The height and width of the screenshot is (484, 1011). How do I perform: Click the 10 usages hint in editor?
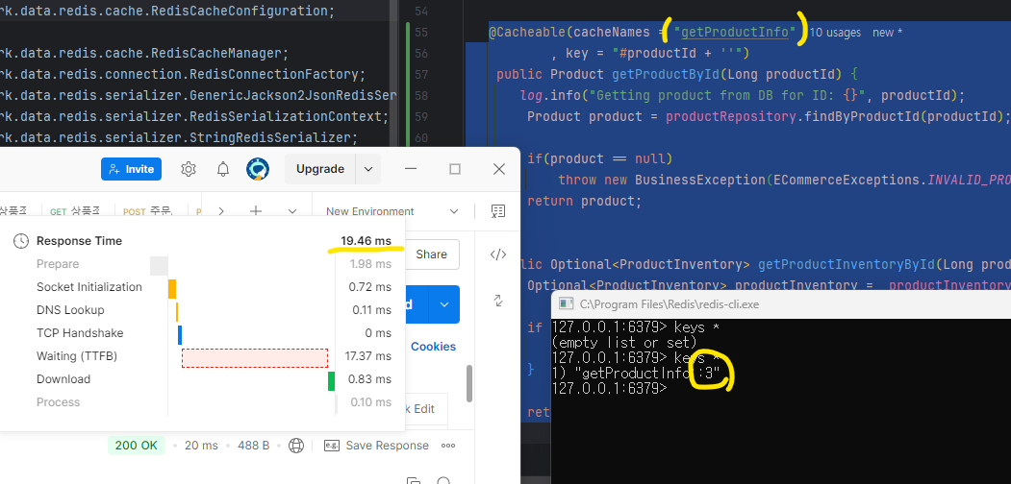click(835, 33)
